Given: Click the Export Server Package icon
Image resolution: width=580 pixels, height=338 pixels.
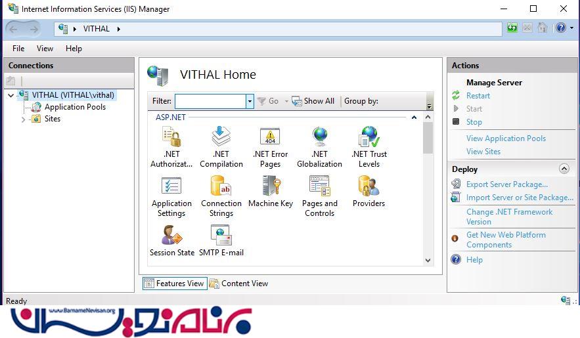Looking at the screenshot, I should [456, 184].
